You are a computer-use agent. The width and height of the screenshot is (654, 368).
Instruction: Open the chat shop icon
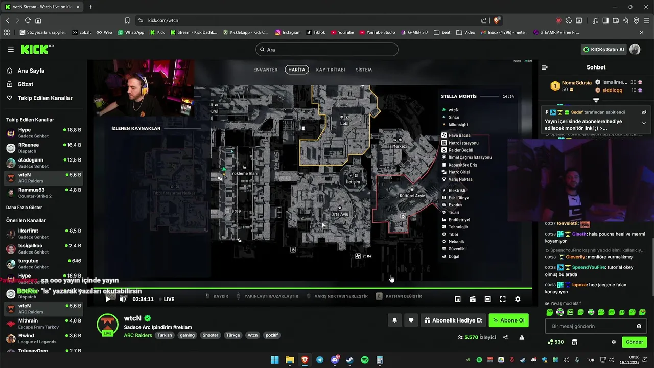[574, 342]
